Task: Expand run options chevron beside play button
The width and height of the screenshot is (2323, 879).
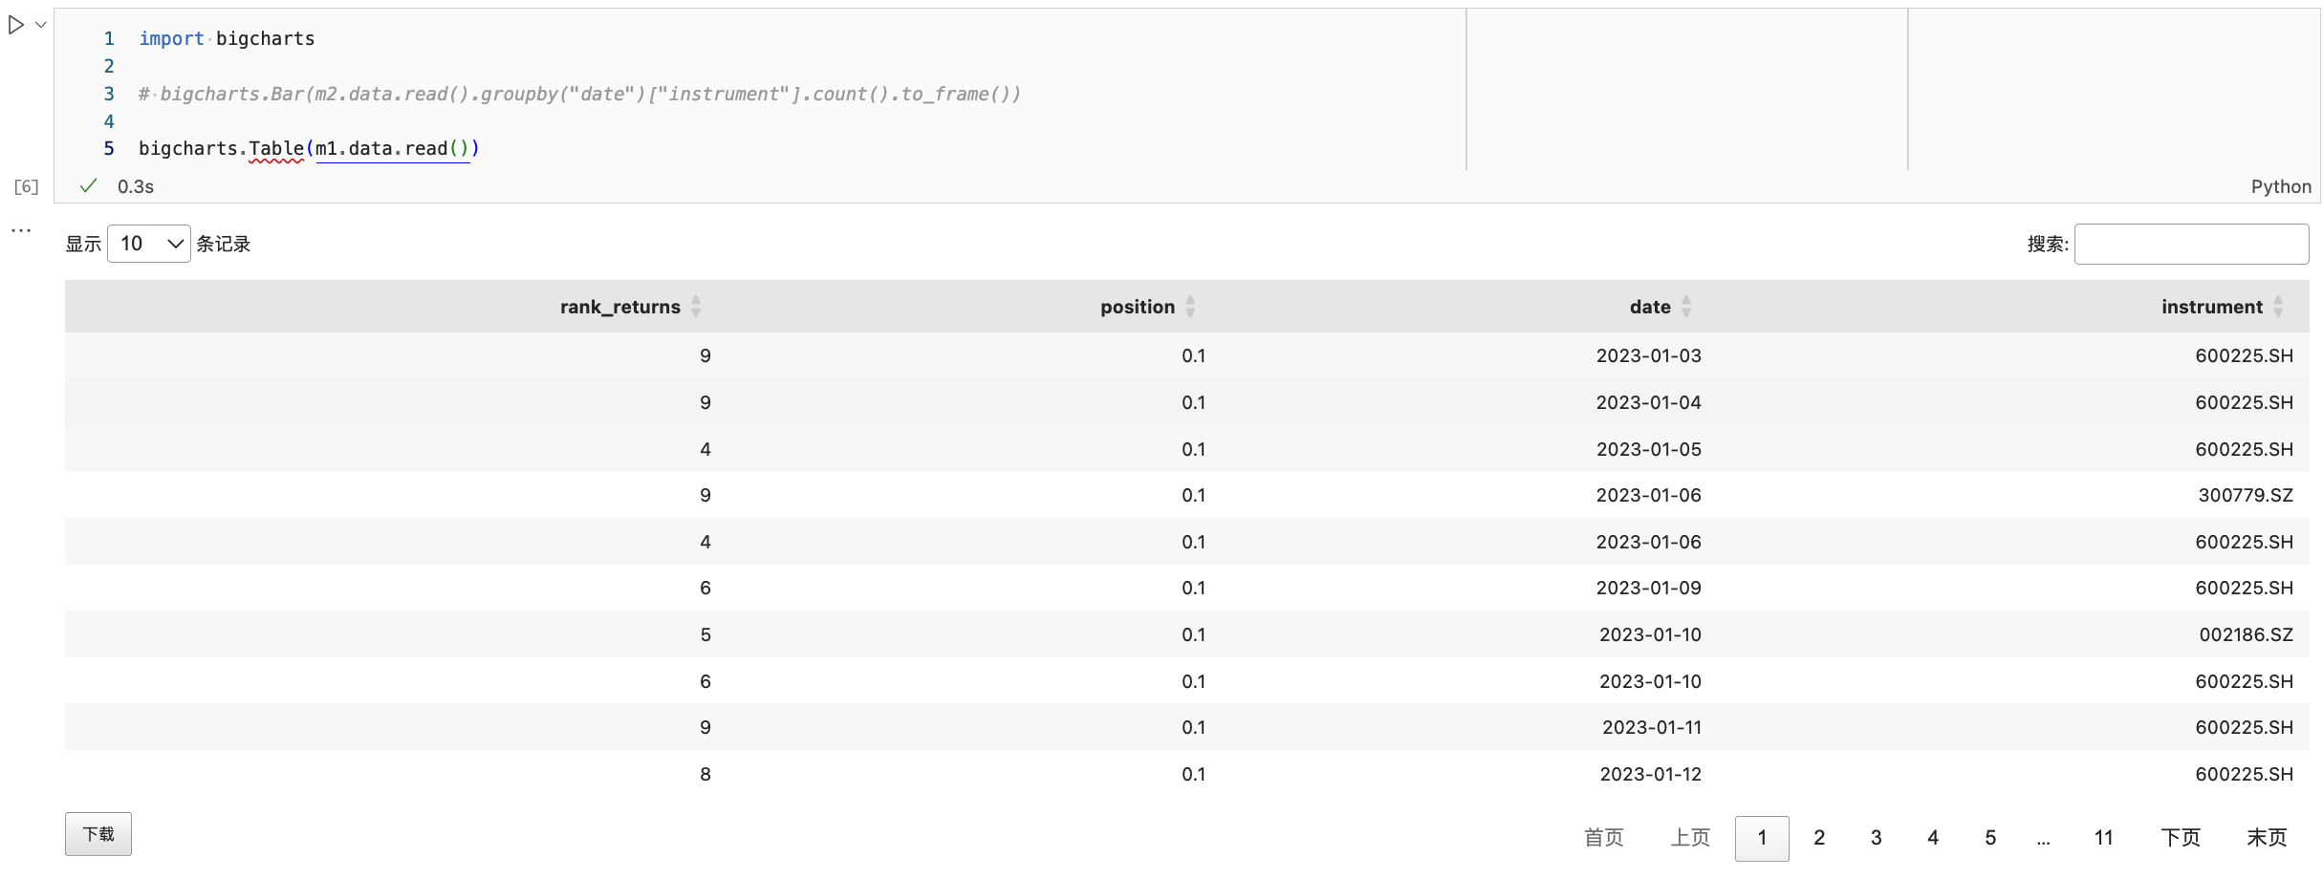Action: tap(41, 26)
